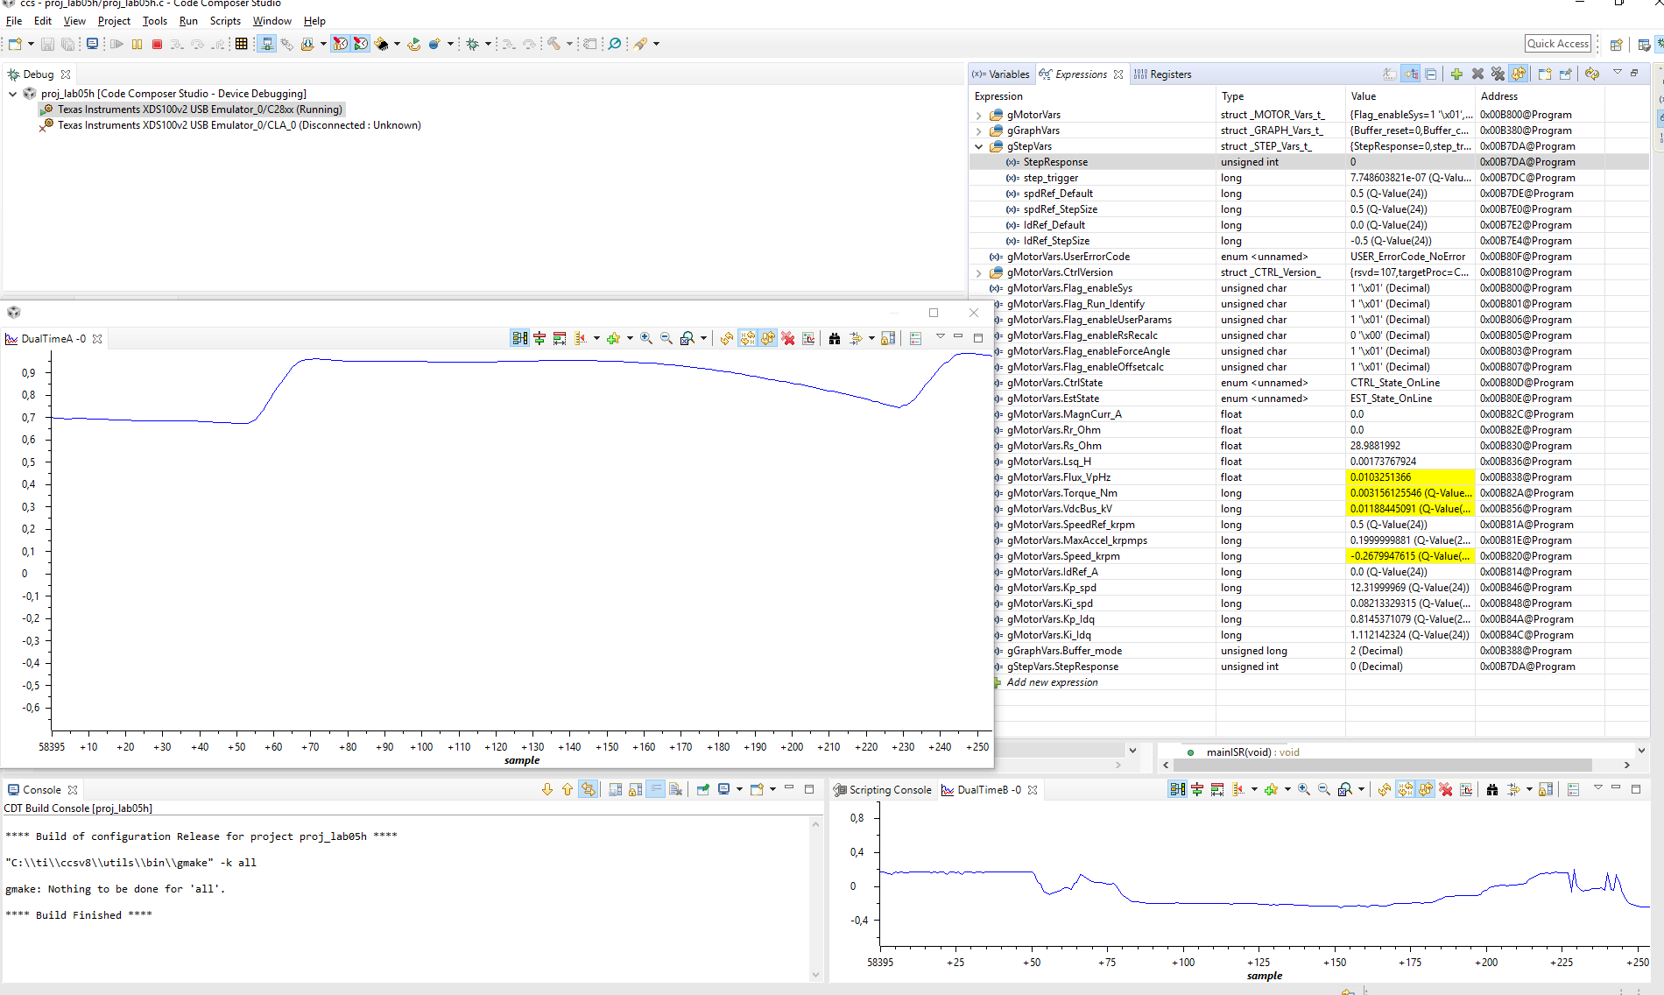Select CLA_0 (Disconnected : Unknown) debug target
Screen dimensions: 1664x995
tap(231, 125)
